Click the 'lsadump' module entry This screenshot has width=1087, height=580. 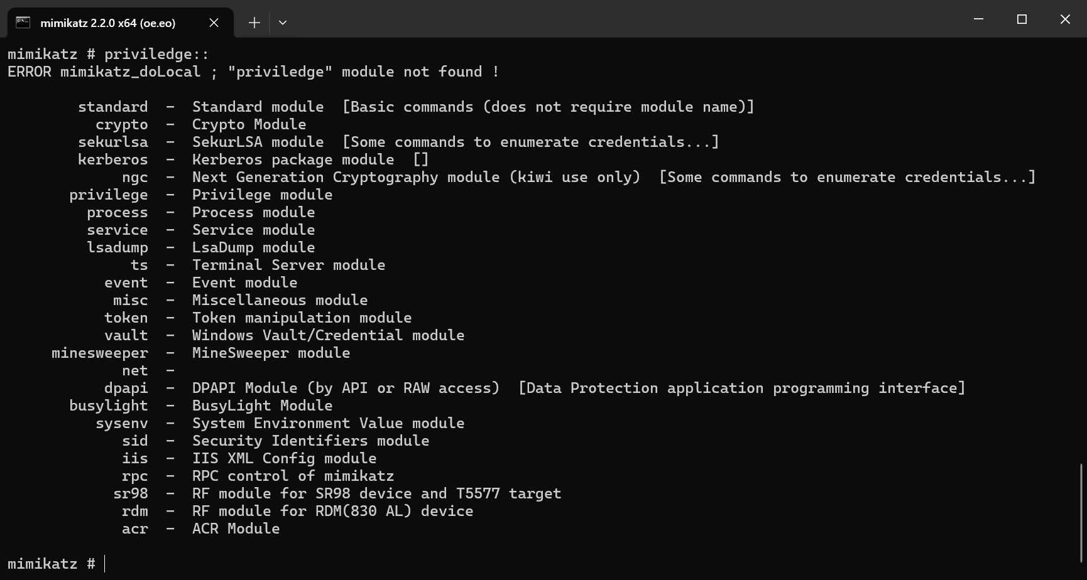click(x=117, y=247)
